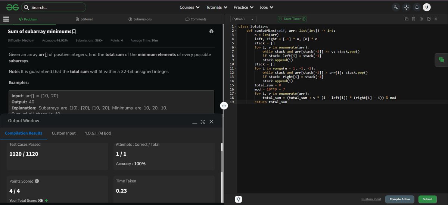The height and width of the screenshot is (205, 448).
Task: Click the Start Timer button
Action: point(292,19)
